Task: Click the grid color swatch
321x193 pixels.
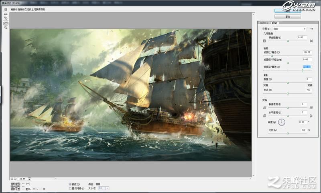Action: (98, 184)
